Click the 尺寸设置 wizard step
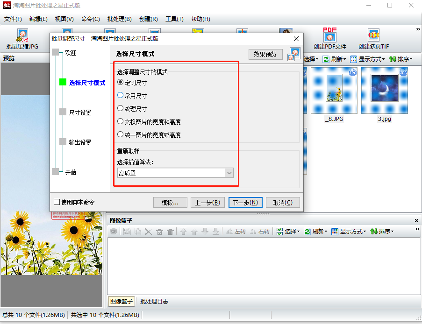The width and height of the screenshot is (422, 324). click(80, 113)
